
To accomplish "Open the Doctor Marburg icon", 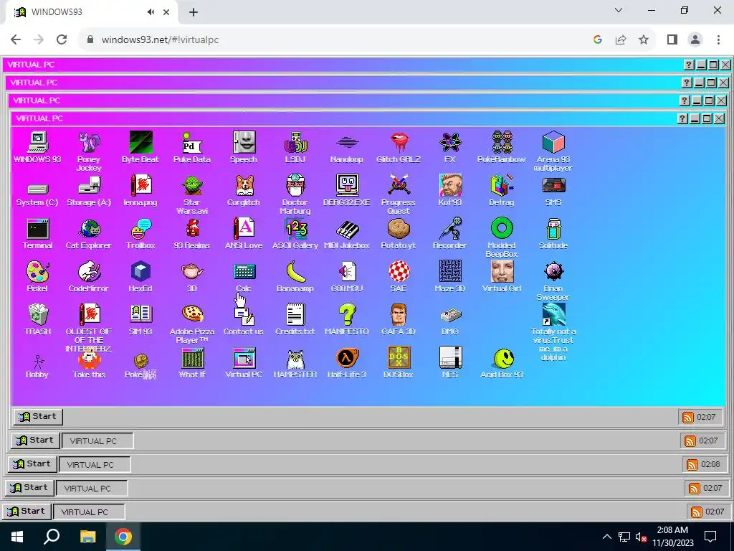I will point(295,194).
